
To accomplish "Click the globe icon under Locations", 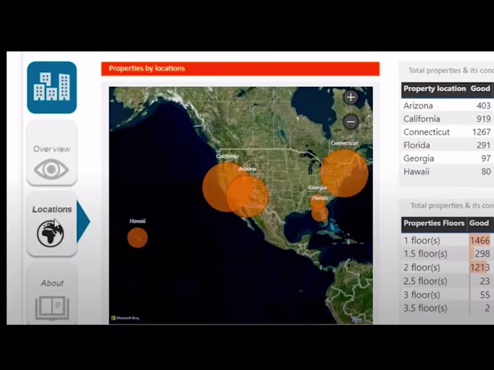I will tap(51, 233).
